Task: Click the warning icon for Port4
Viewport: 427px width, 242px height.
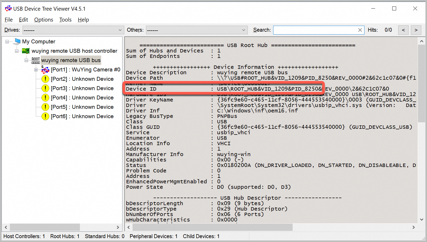Action: 45,98
